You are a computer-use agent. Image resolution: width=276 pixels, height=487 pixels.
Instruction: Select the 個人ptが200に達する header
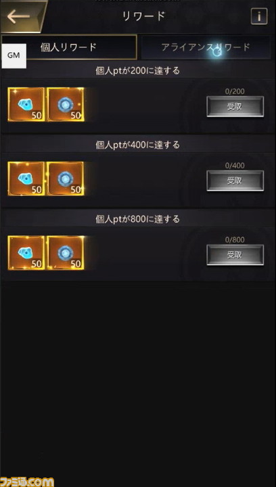pyautogui.click(x=137, y=71)
